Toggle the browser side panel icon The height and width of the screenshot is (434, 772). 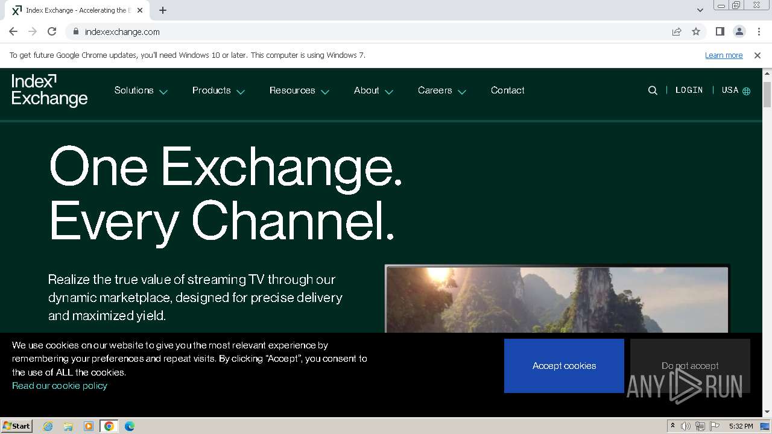point(720,31)
